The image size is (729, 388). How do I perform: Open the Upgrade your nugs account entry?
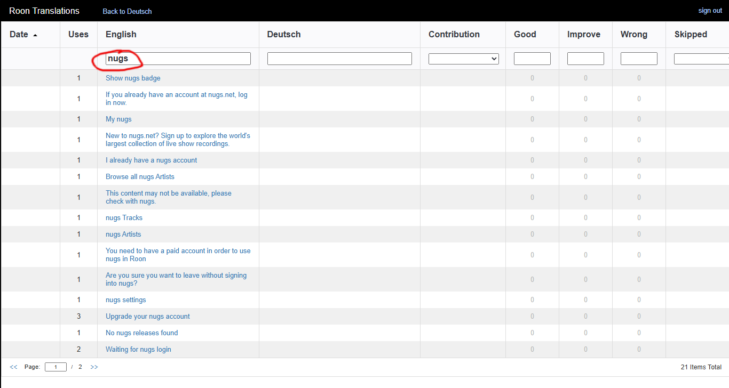coord(148,317)
